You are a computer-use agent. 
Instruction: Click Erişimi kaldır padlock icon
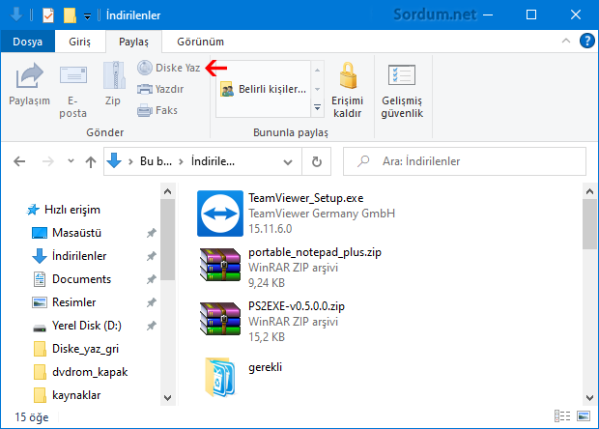[x=348, y=75]
